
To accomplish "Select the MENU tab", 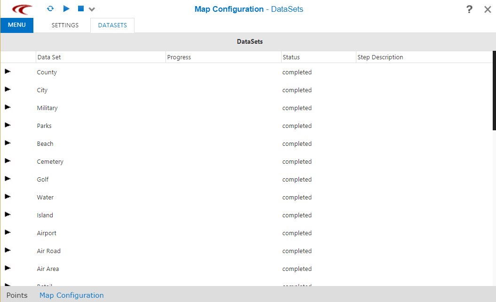I will (16, 25).
